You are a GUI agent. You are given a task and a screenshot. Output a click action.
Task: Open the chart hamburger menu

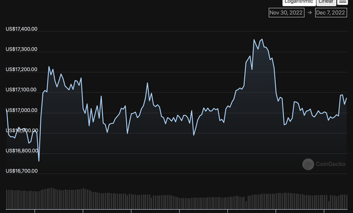(x=342, y=2)
